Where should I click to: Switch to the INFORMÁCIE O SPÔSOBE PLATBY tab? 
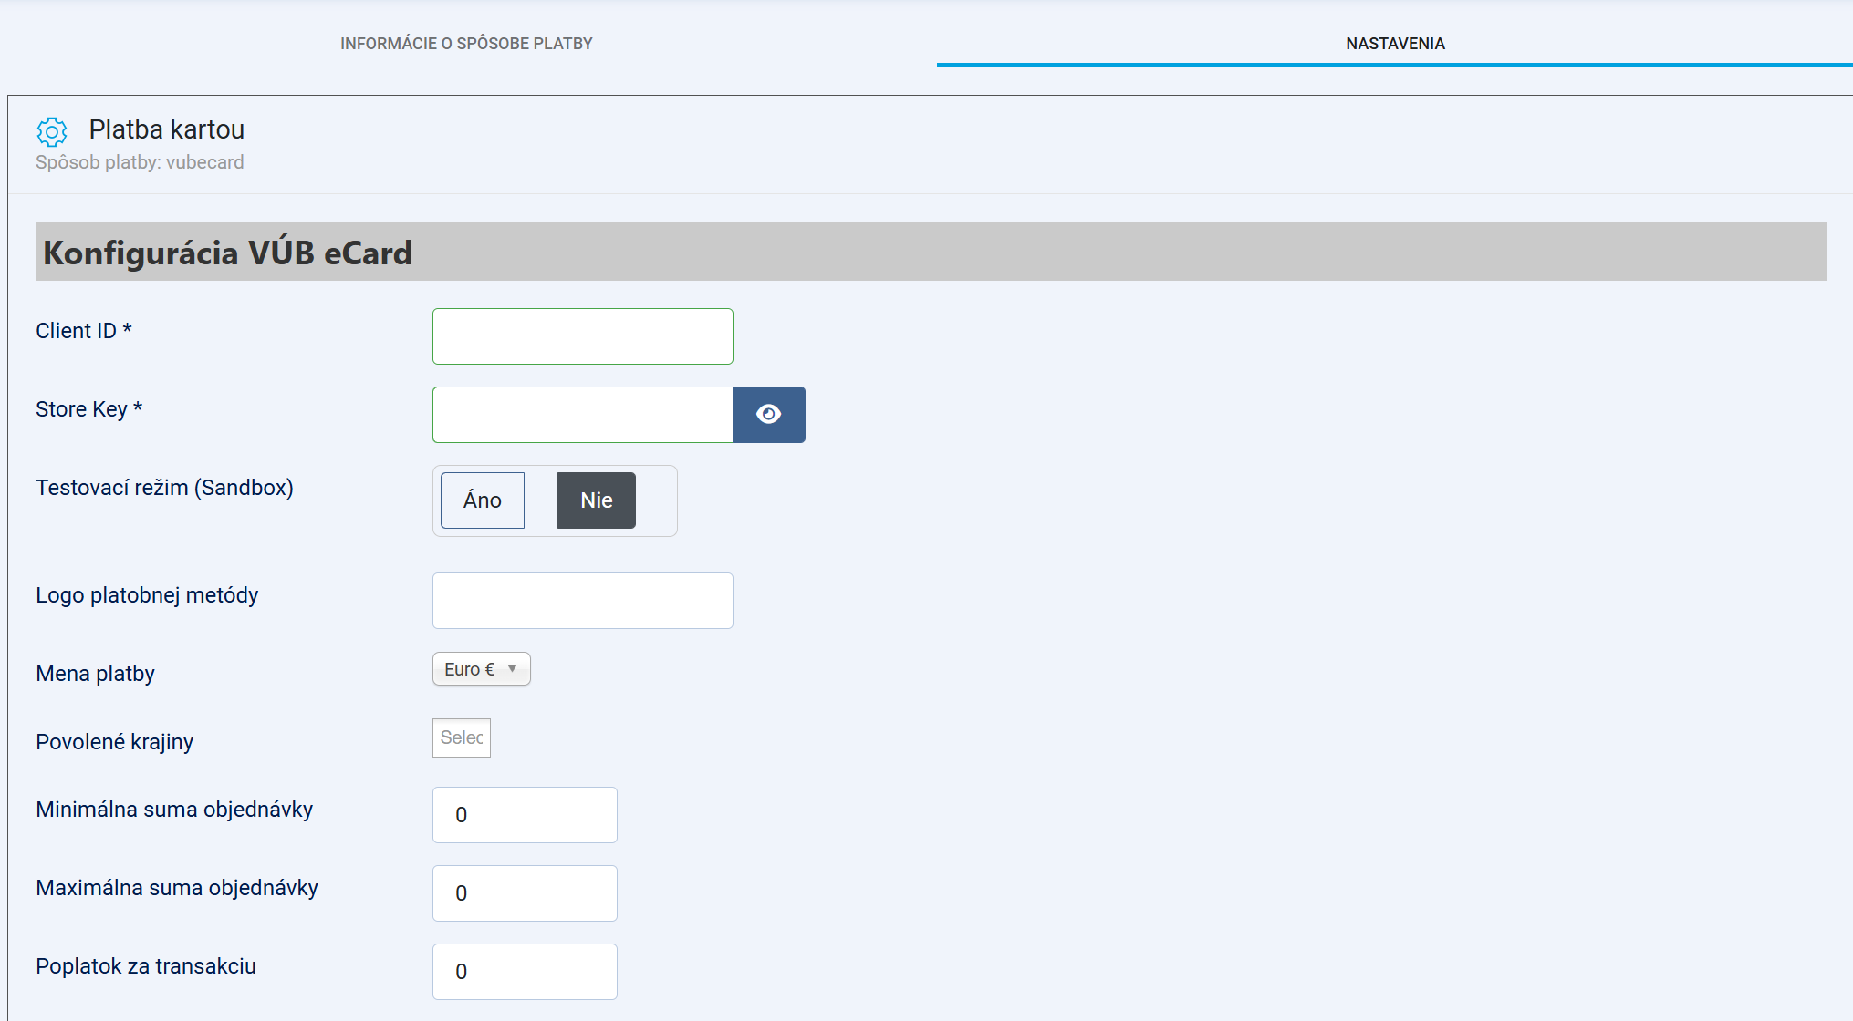click(466, 43)
